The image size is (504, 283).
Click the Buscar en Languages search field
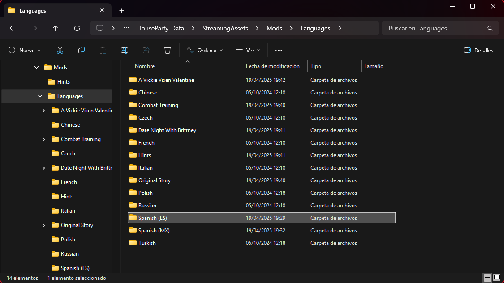[435, 28]
